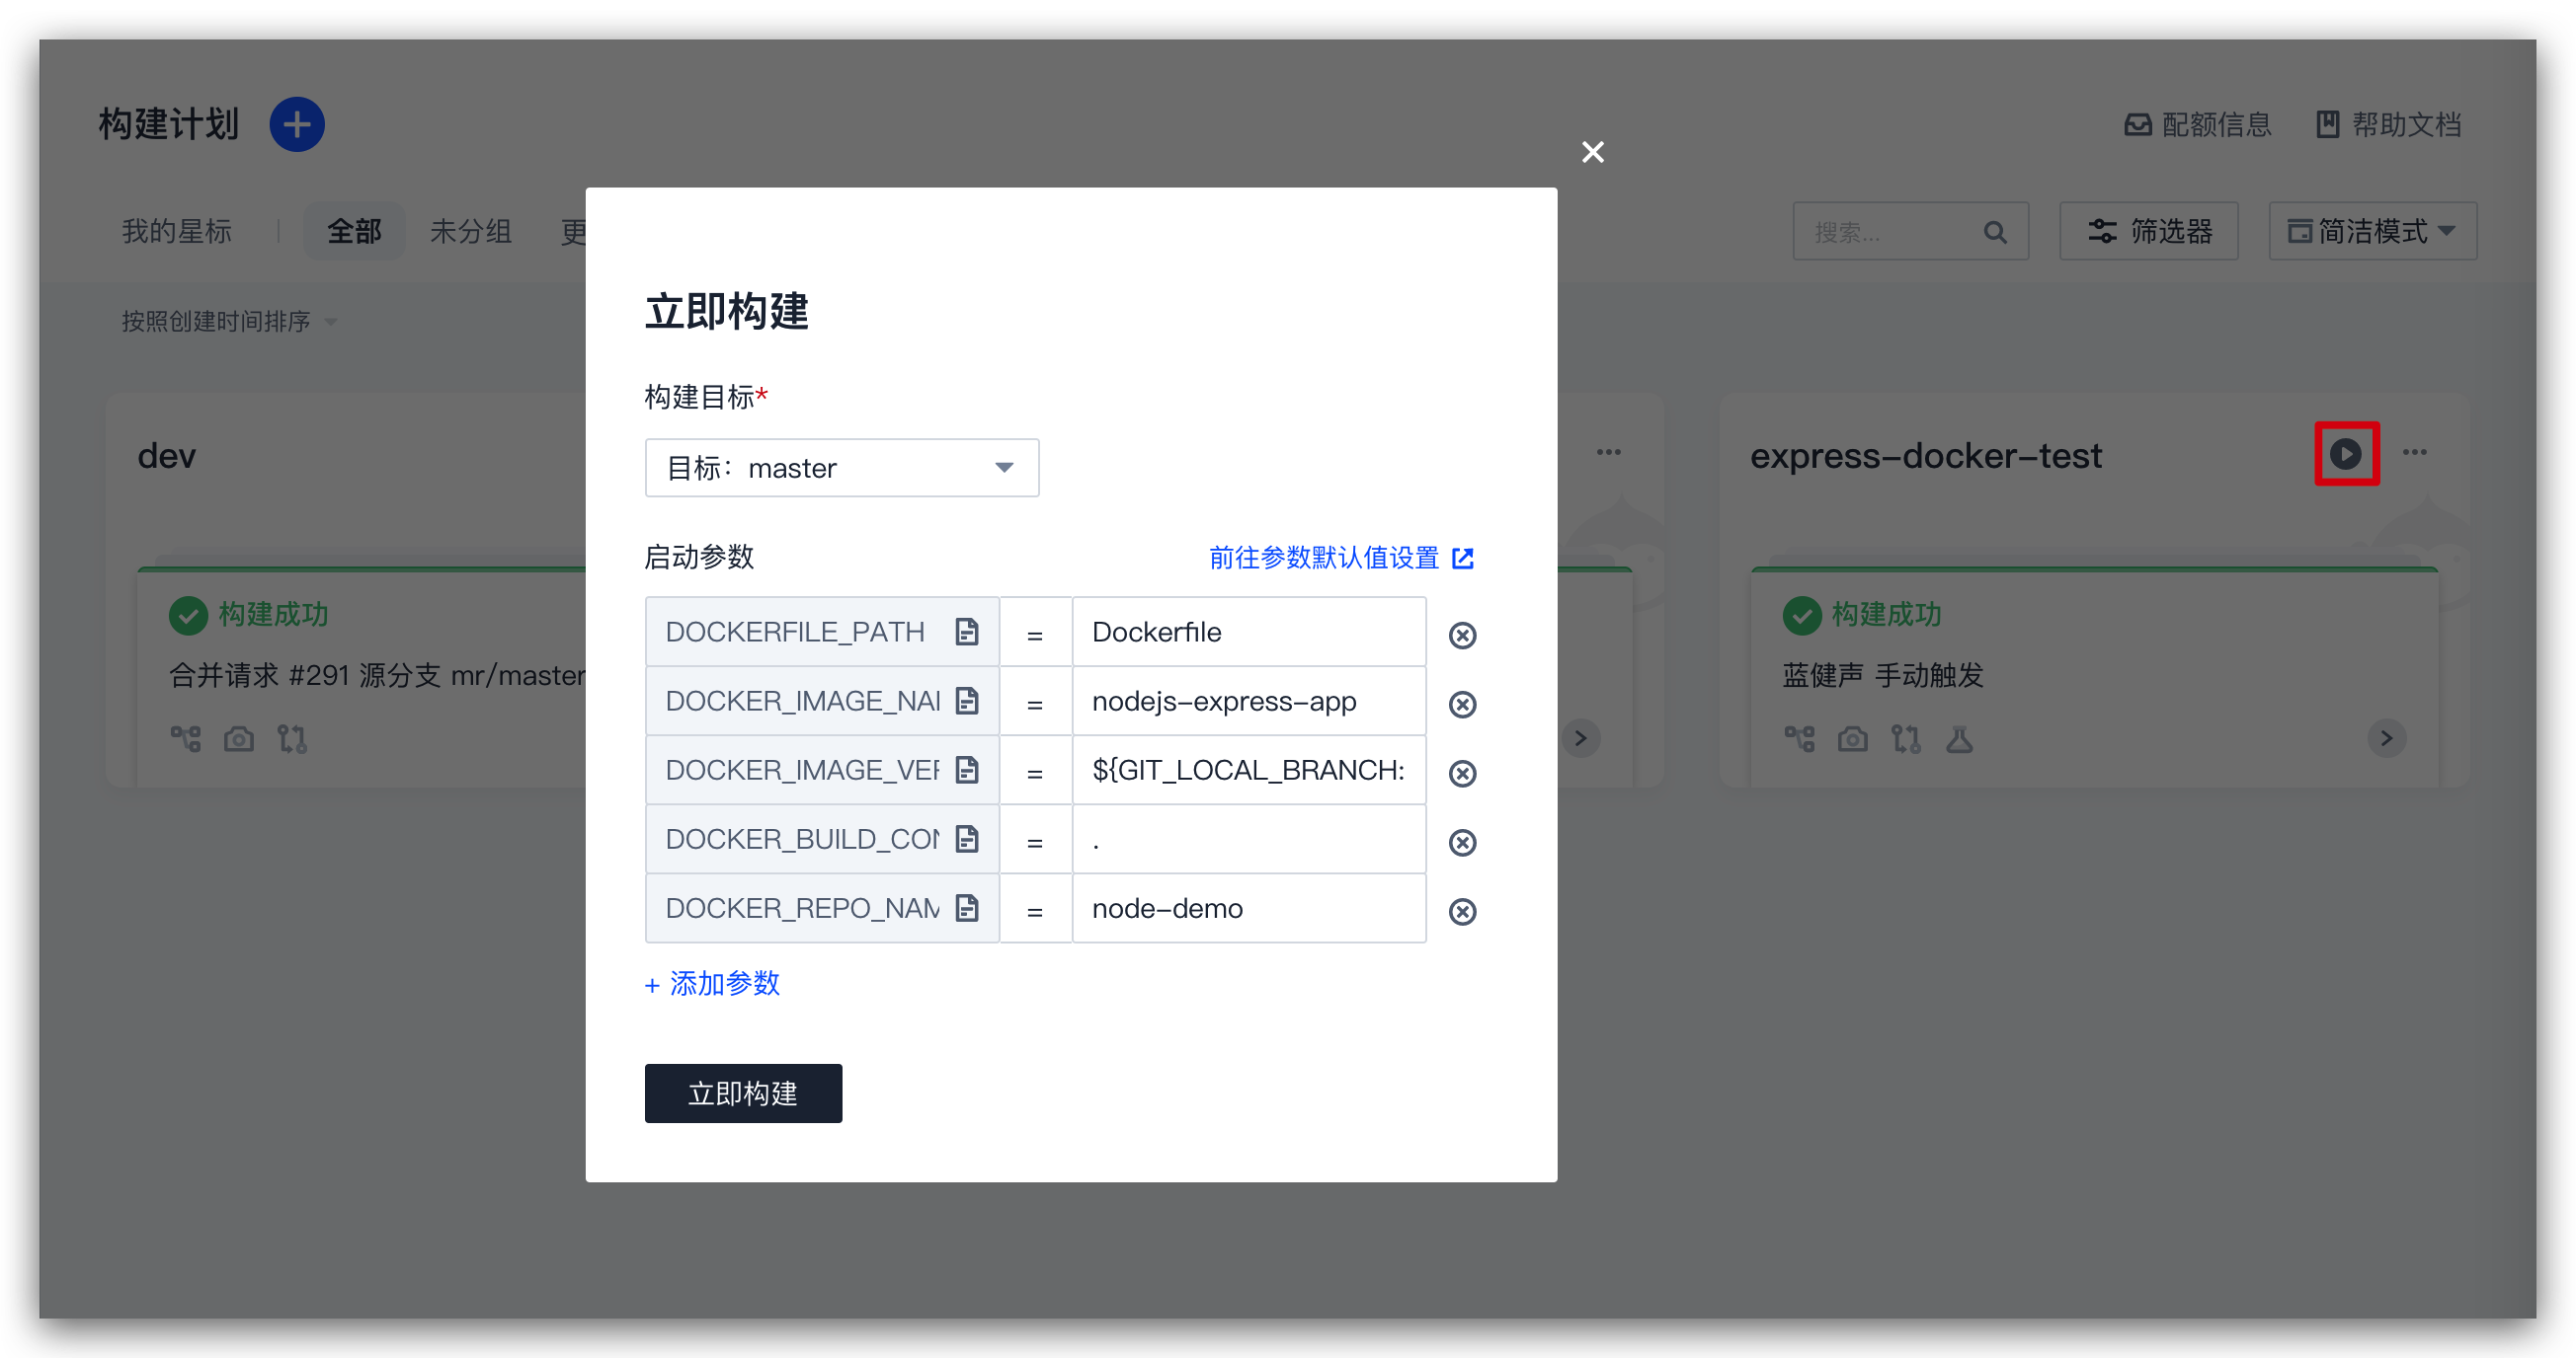Remove the node-demo parameter row
Screen dimensions: 2576x1358
click(x=1462, y=911)
